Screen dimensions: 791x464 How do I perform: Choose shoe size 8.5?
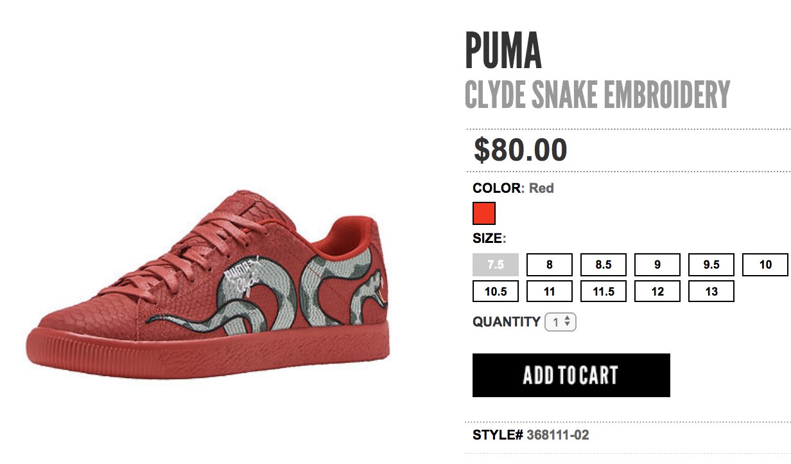(604, 265)
